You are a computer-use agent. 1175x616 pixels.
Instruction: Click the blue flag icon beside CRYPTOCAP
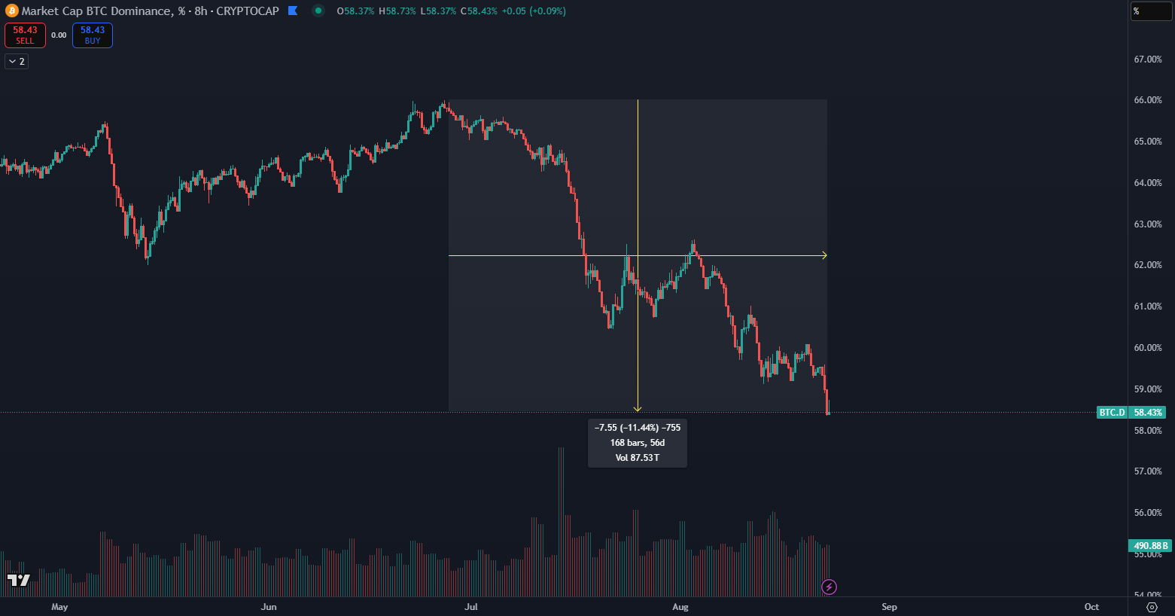tap(294, 11)
